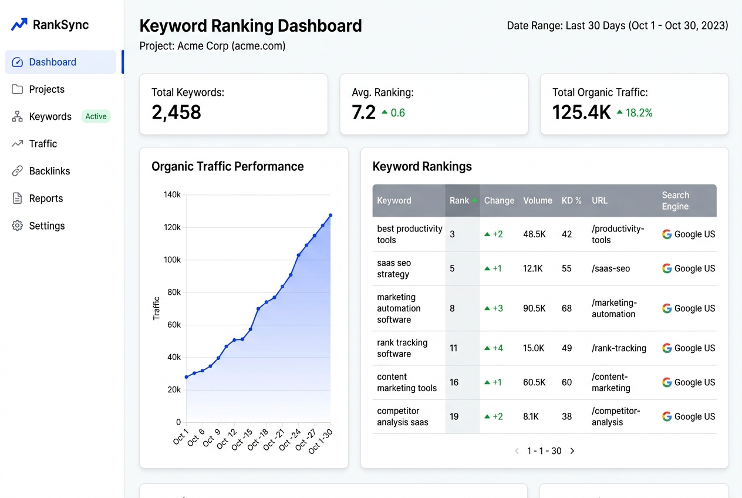
Task: Open Settings with the gear icon
Action: [x=17, y=226]
